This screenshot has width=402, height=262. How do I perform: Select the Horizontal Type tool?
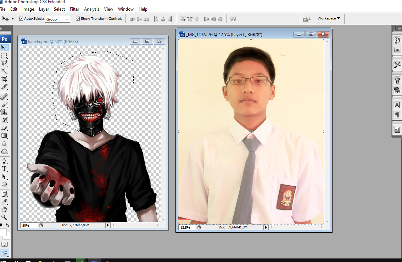click(4, 169)
